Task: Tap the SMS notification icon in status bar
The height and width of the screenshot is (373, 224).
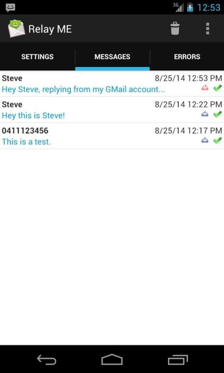Action: pyautogui.click(x=10, y=7)
